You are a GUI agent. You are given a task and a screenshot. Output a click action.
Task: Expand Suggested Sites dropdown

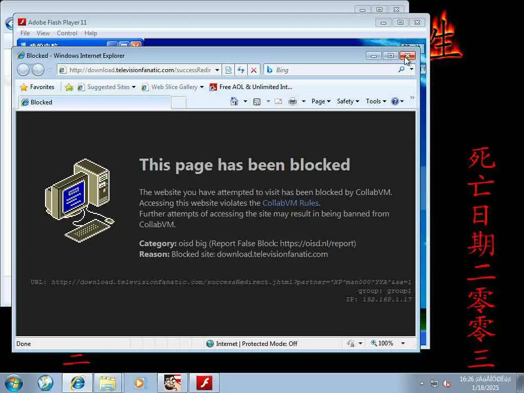134,87
